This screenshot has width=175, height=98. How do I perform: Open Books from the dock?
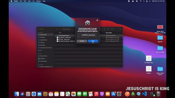[108, 94]
